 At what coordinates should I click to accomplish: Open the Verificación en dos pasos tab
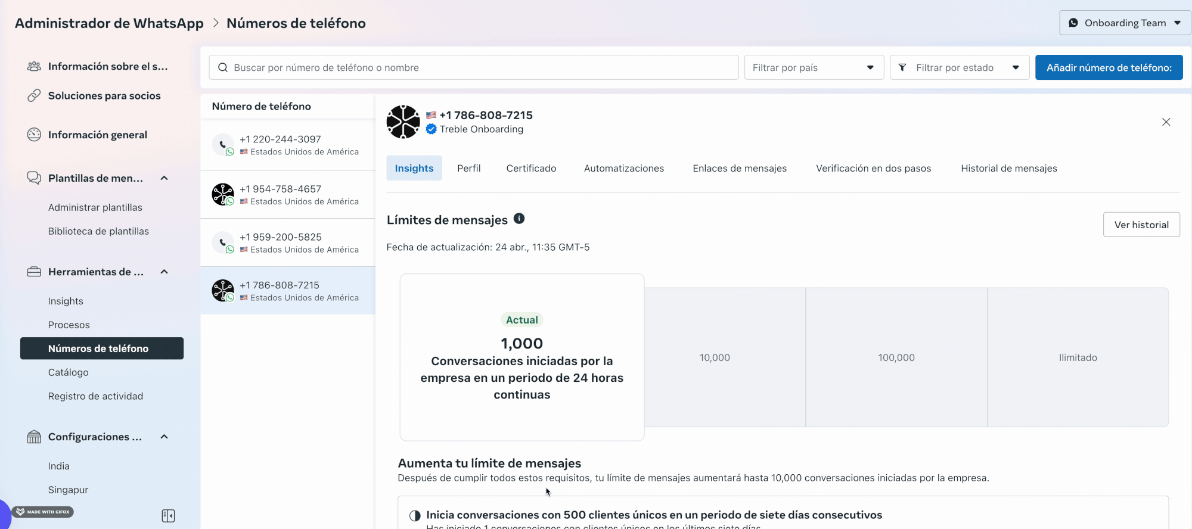click(x=874, y=169)
